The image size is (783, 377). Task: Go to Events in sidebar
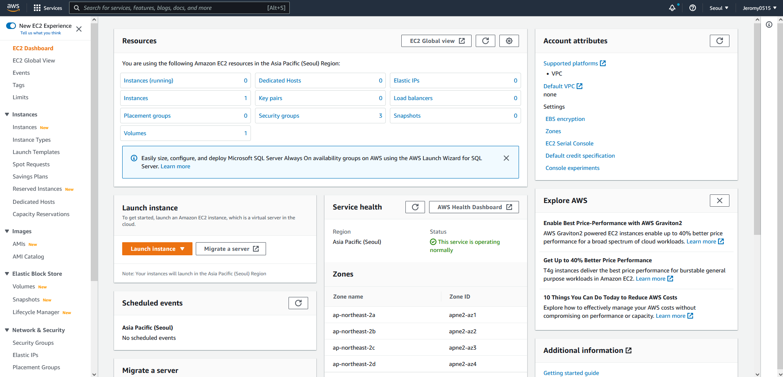tap(21, 73)
